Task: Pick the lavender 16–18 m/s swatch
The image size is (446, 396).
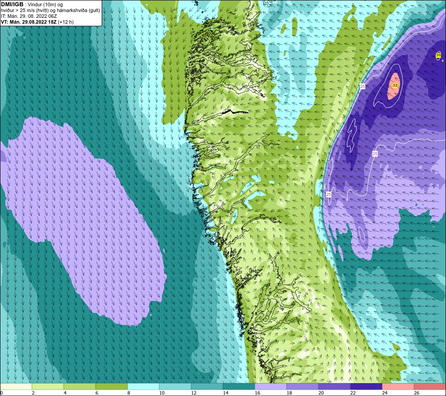Action: [271, 386]
